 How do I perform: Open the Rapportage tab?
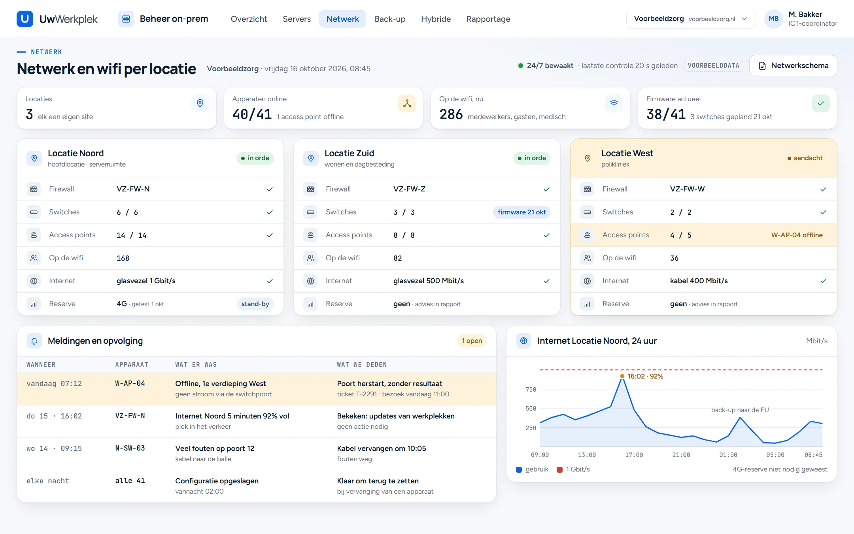488,19
